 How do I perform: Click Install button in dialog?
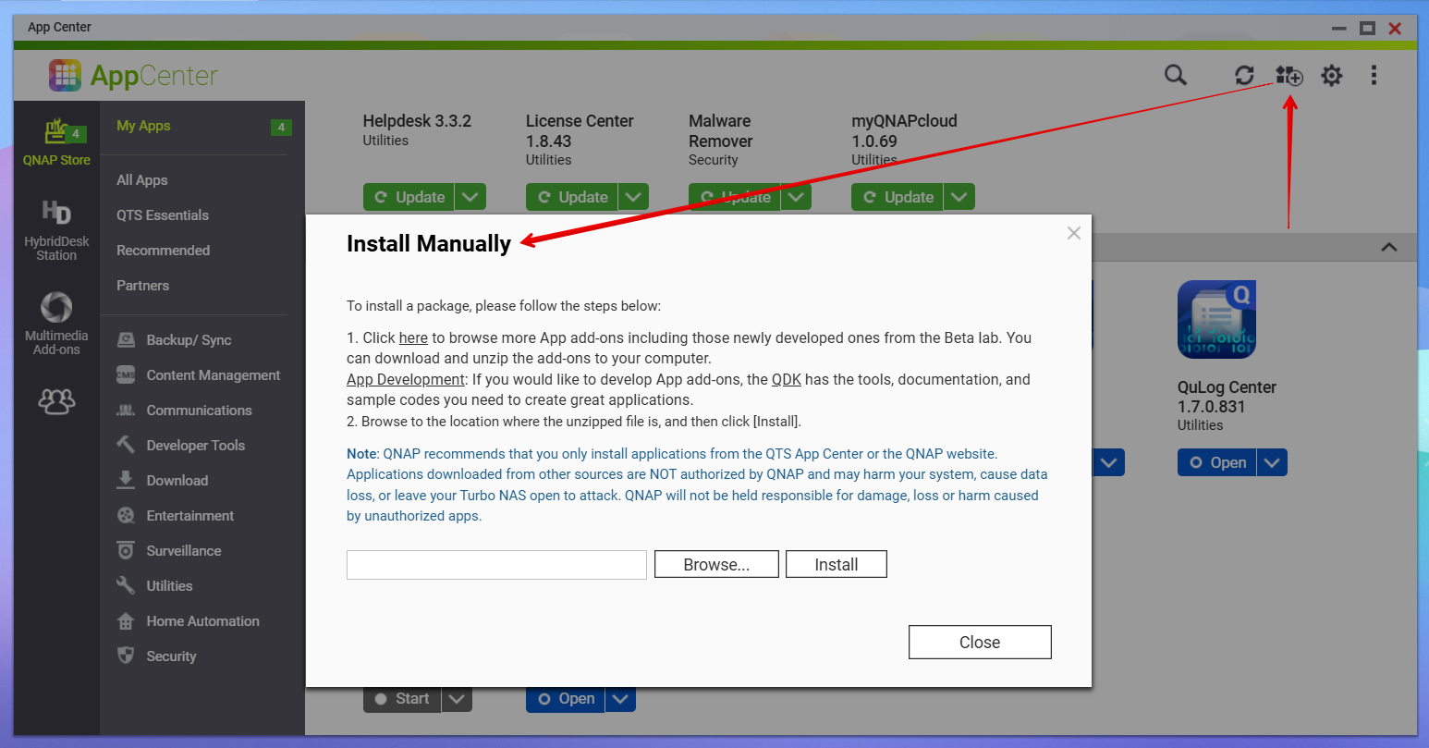point(837,564)
